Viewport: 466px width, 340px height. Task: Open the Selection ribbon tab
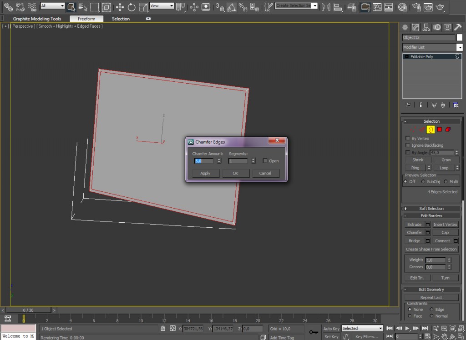tap(121, 19)
